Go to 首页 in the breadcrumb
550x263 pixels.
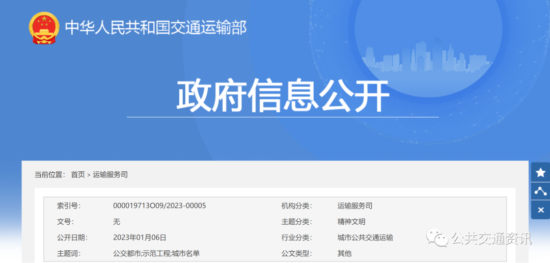click(x=78, y=174)
